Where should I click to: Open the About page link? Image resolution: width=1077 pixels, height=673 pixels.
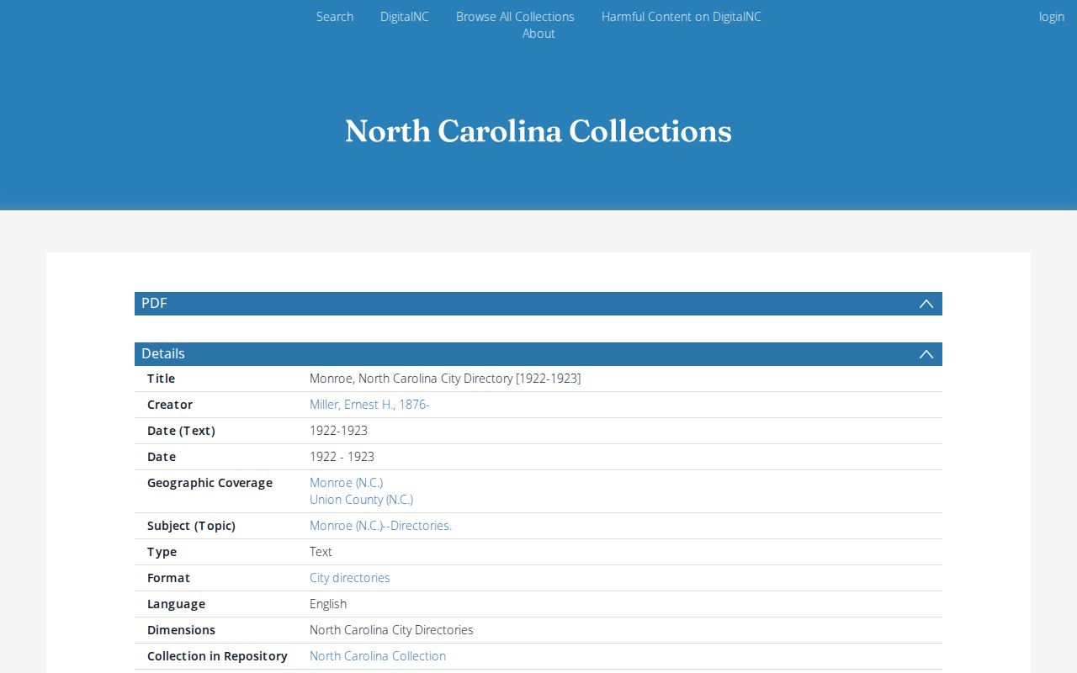[538, 34]
